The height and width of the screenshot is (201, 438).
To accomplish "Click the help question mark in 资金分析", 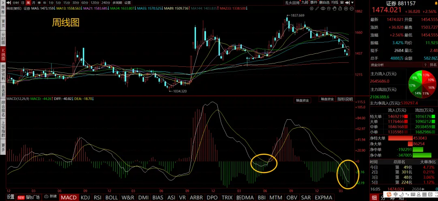I will 425,65.
